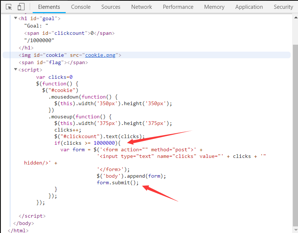The width and height of the screenshot is (298, 233).
Task: Activate the inspect element picker icon
Action: coord(9,7)
